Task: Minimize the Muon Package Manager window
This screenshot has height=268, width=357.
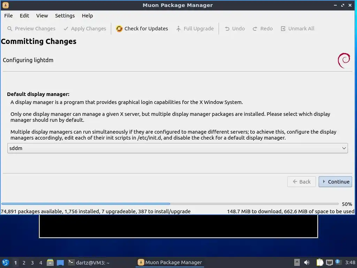Action: click(x=335, y=5)
